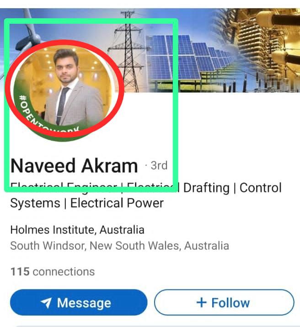Send a message via the Message button

click(79, 302)
